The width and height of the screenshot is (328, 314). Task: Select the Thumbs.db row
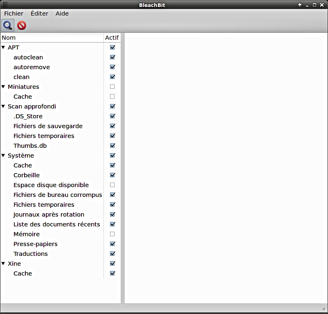tap(60, 145)
